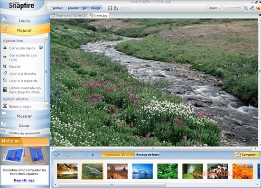Open the Ver menu
This screenshot has height=188, width=261.
coord(84,8)
